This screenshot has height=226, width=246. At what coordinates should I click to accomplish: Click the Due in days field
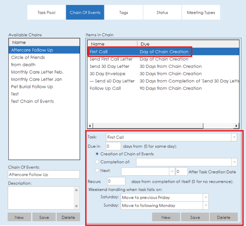click(113, 146)
